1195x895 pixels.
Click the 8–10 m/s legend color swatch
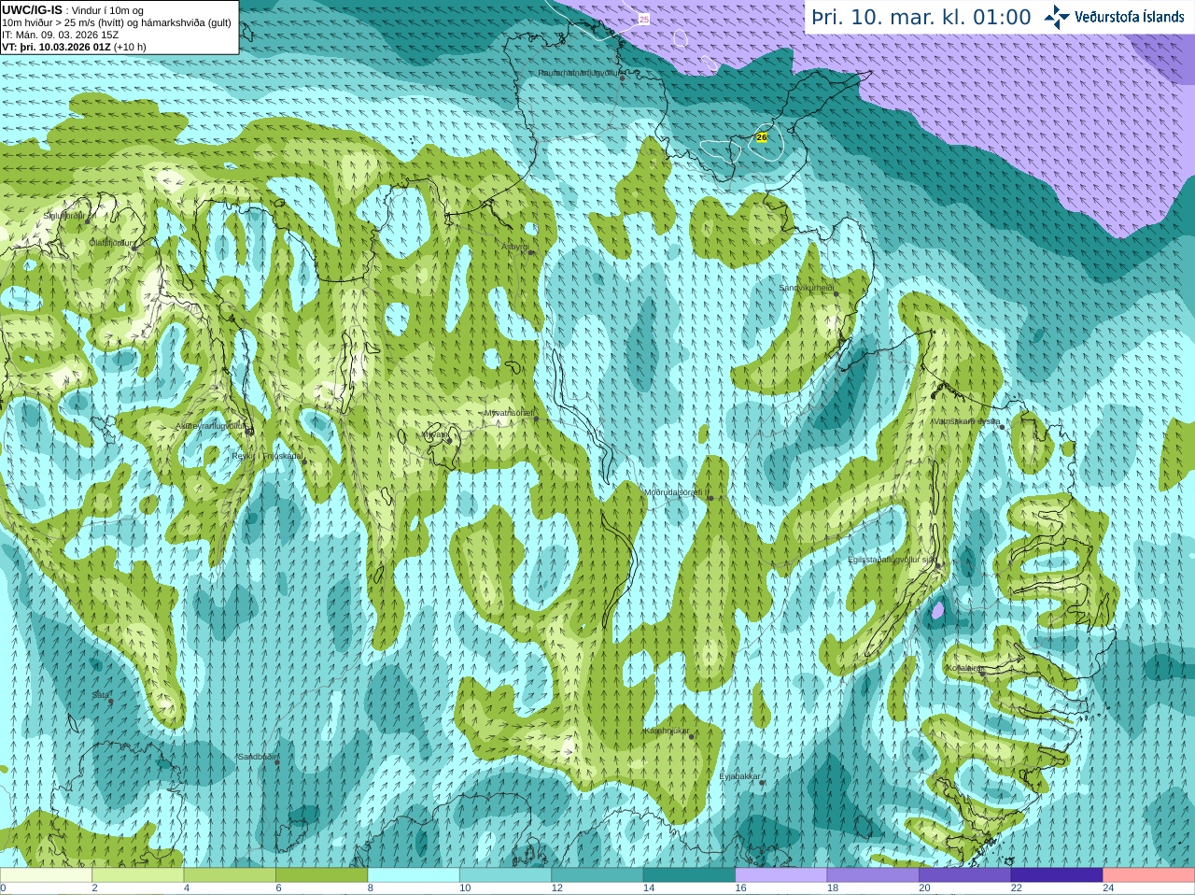click(414, 875)
